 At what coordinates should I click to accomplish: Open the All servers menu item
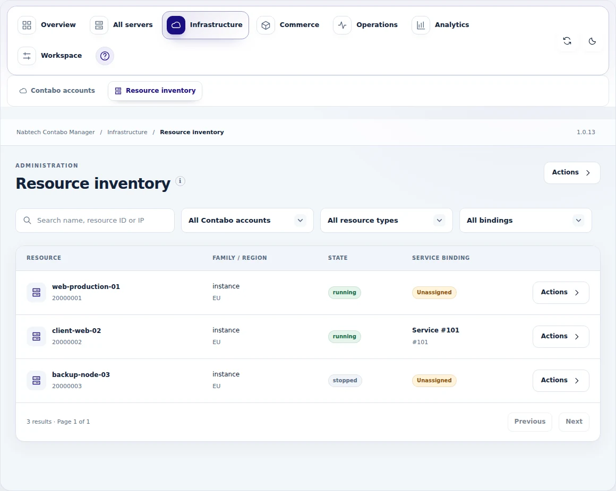coord(122,25)
